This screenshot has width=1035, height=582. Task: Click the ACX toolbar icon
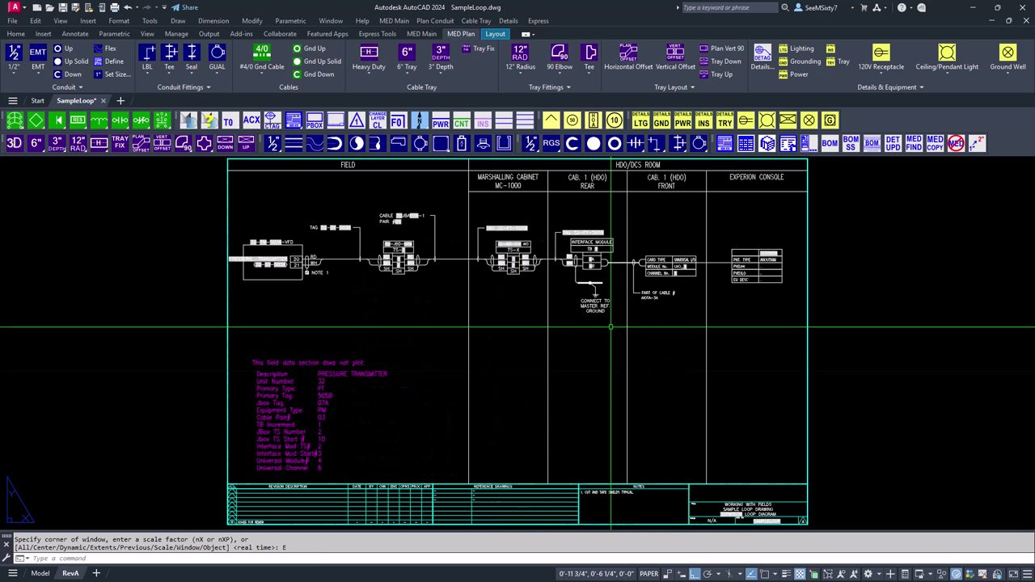[251, 120]
